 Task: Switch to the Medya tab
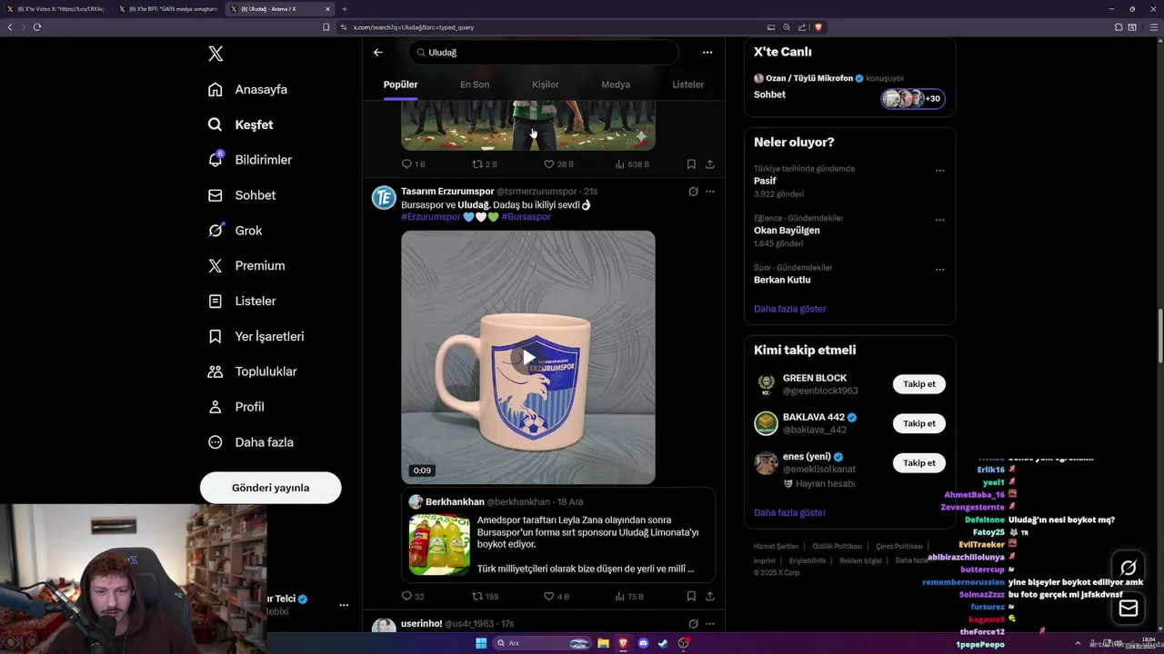tap(616, 84)
